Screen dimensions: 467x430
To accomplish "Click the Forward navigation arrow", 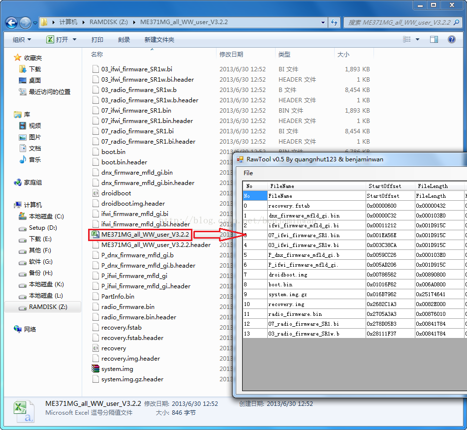I will tap(25, 23).
